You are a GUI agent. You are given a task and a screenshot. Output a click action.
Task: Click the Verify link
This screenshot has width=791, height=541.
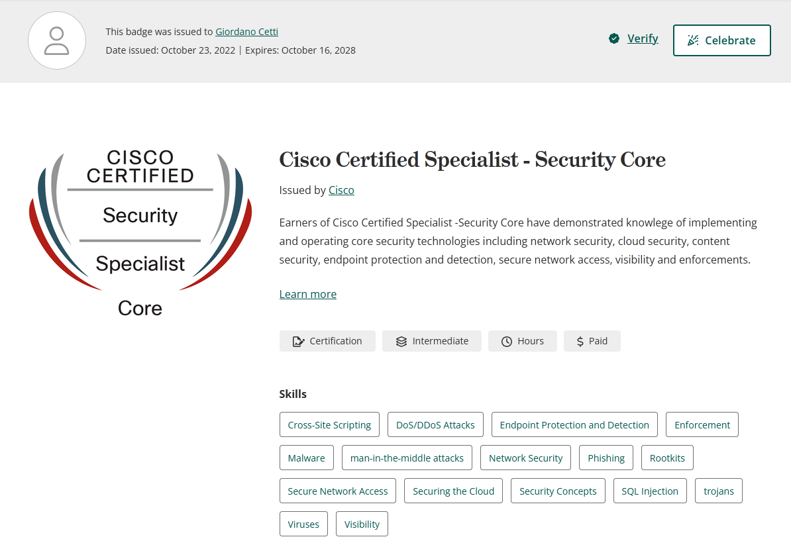coord(643,39)
